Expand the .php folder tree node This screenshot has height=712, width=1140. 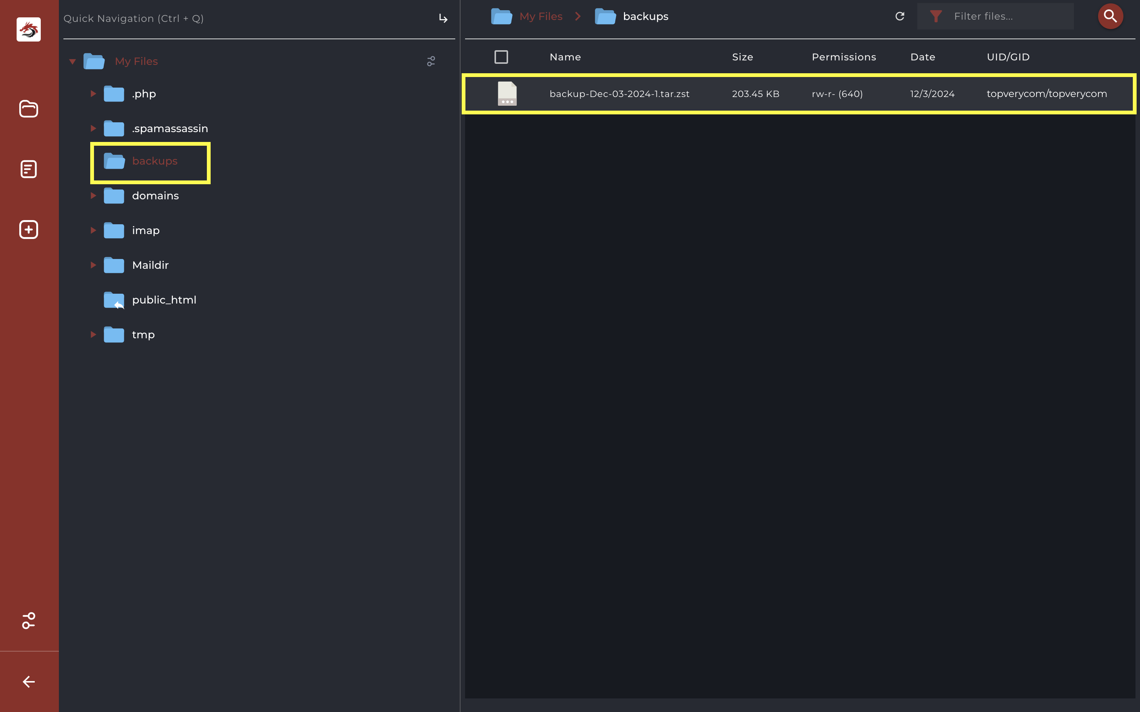coord(93,94)
